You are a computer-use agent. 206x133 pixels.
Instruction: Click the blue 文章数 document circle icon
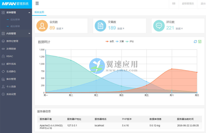(100, 26)
